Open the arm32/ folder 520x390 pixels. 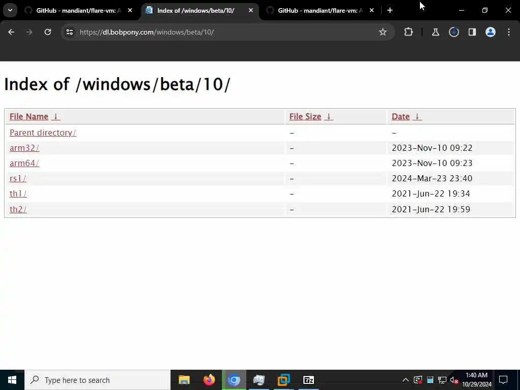point(24,148)
